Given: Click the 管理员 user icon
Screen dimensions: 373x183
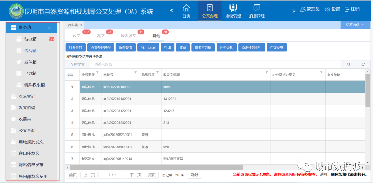Looking at the screenshot, I should (x=303, y=10).
